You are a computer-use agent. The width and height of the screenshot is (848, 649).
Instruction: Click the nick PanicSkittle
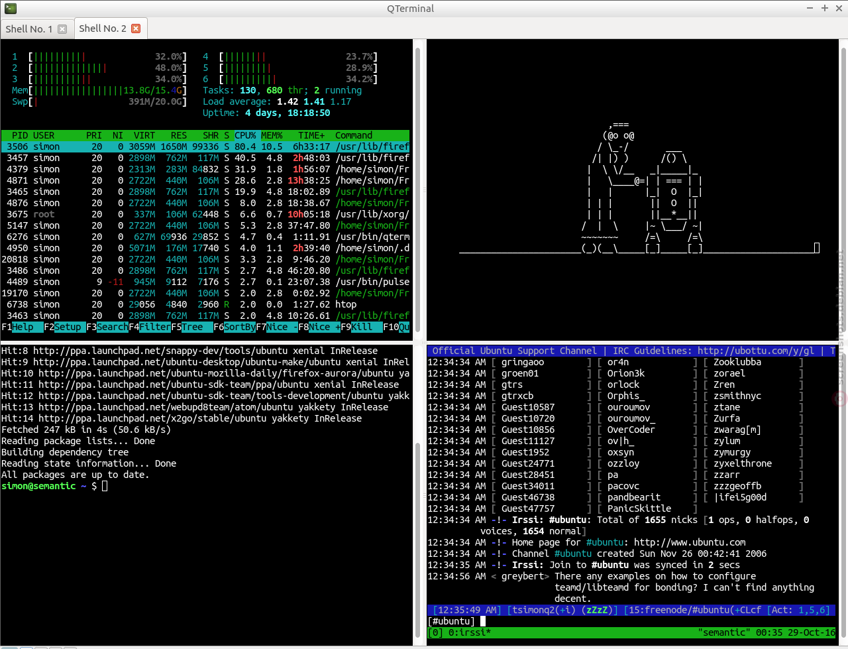[639, 508]
